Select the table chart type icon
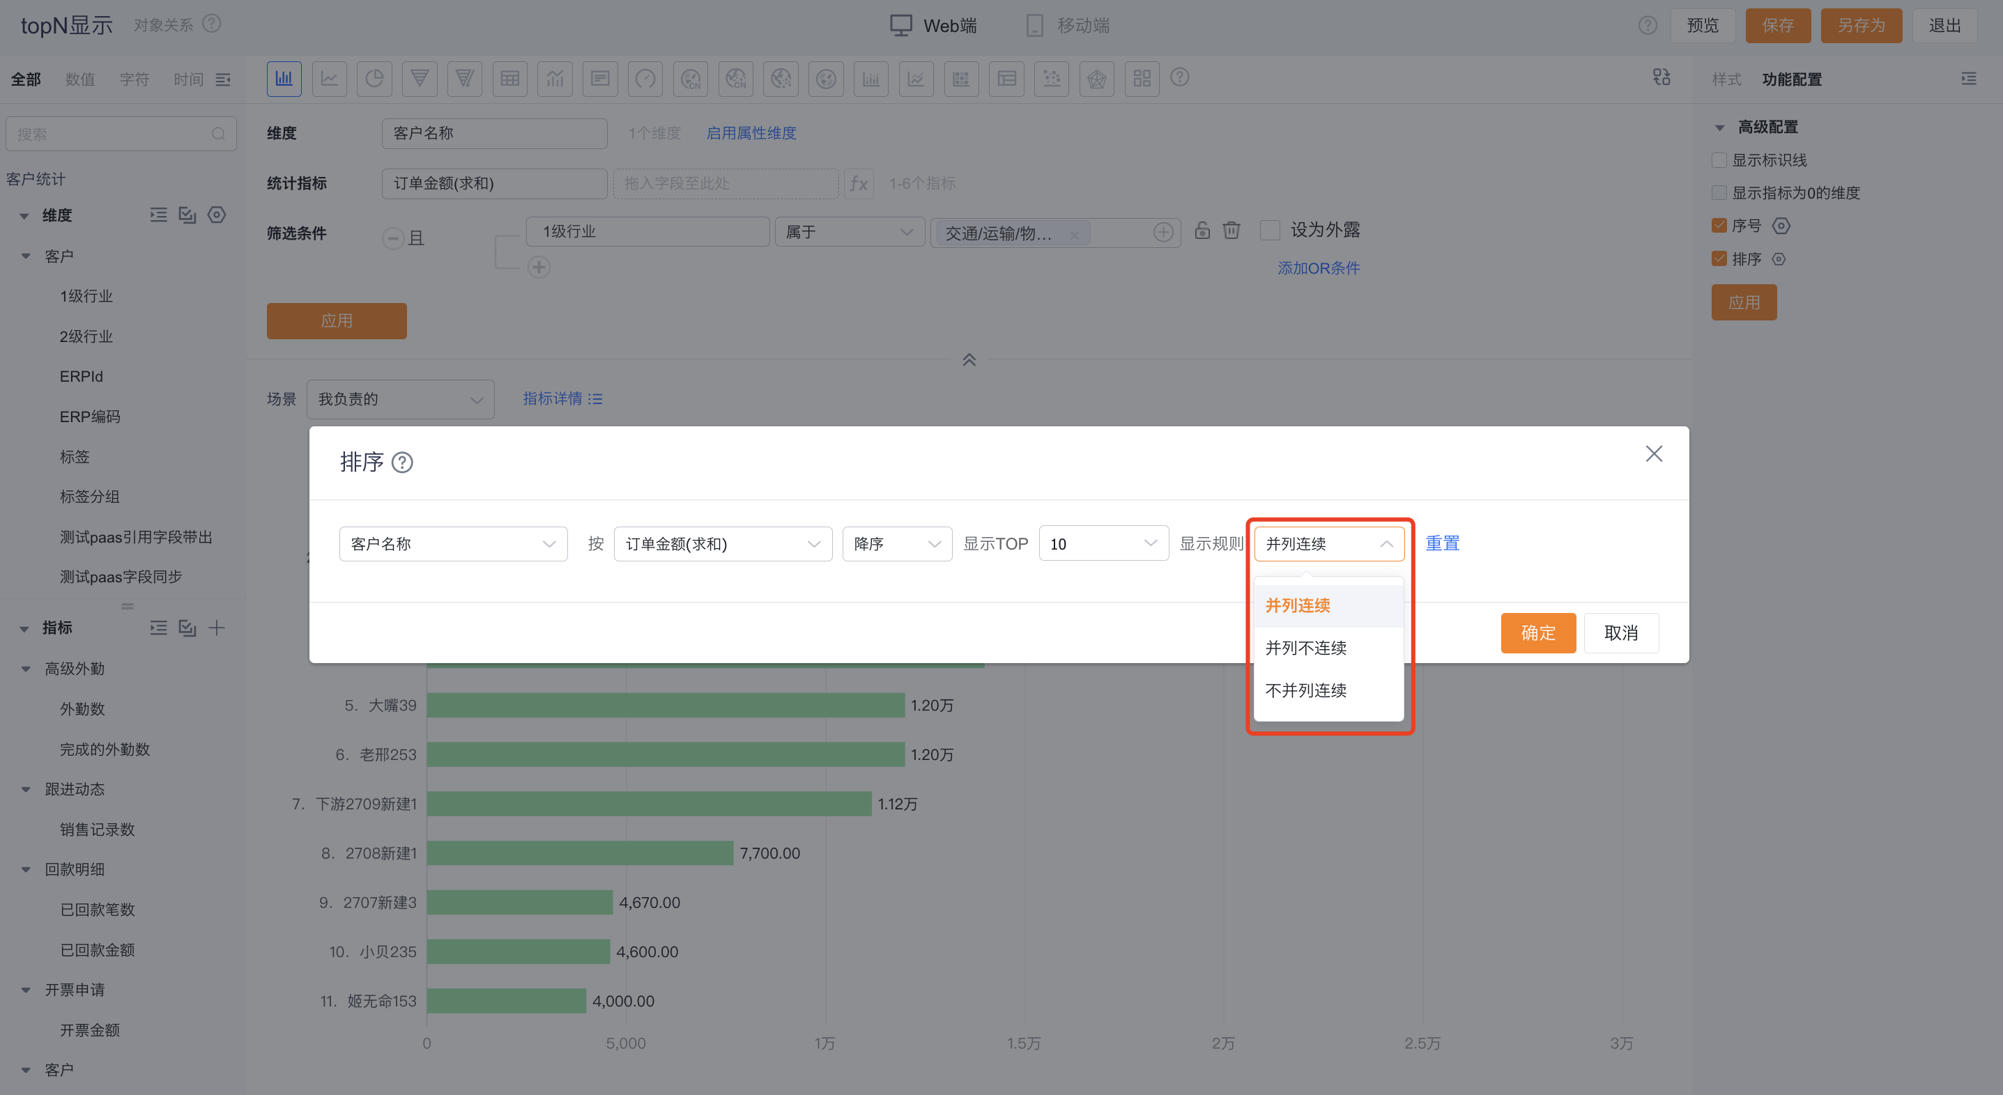2003x1095 pixels. point(510,79)
